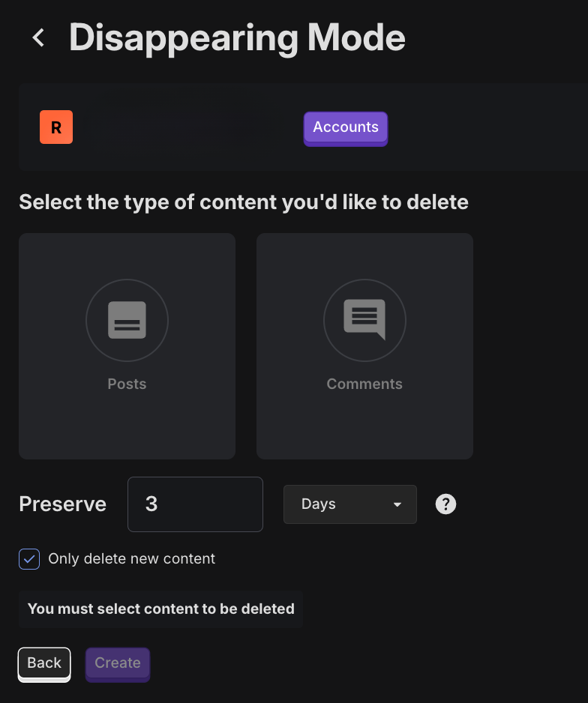Click the Disappearing Mode page title
588x703 pixels.
click(237, 37)
